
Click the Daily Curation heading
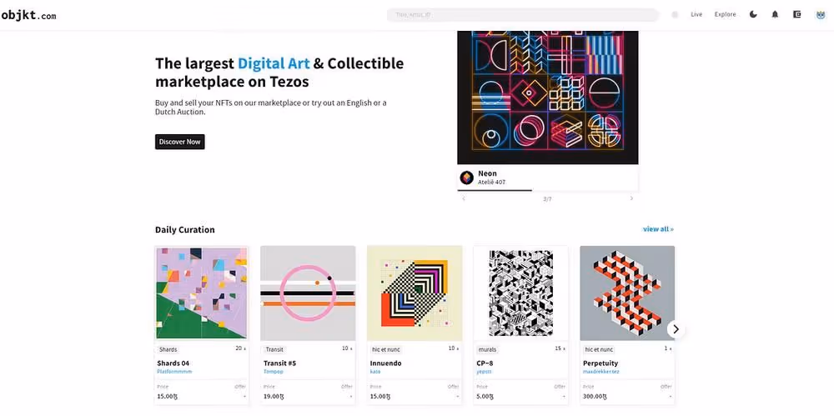click(185, 230)
